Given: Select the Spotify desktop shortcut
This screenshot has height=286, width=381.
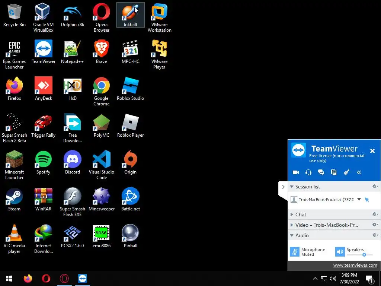Looking at the screenshot, I should point(43,162).
